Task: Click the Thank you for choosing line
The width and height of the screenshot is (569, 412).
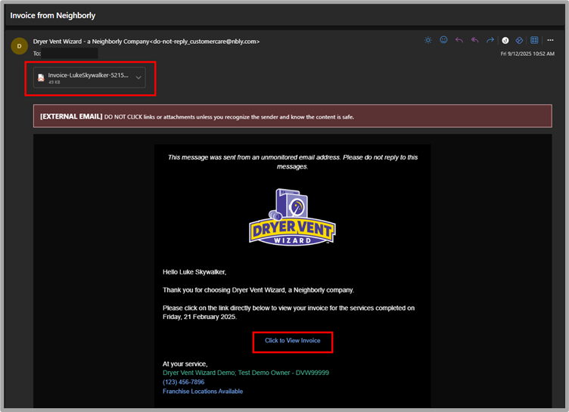Action: (x=258, y=290)
